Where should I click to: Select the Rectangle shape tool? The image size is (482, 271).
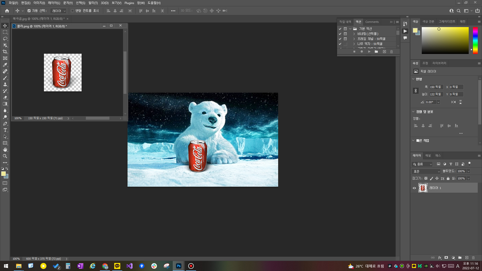[x=5, y=143]
